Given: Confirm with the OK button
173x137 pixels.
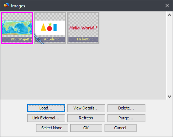Looking at the screenshot, I should 86,128.
